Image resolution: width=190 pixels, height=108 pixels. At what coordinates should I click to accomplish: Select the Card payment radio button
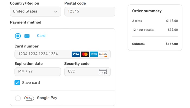click(x=18, y=36)
